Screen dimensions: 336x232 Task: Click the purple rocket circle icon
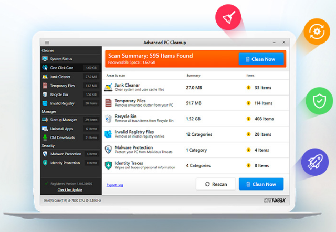315,162
